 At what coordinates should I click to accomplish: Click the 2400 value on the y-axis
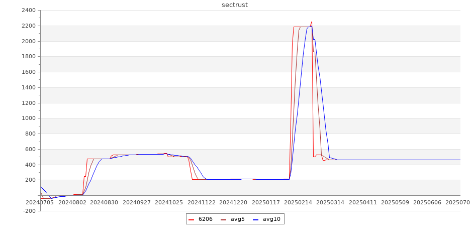[28, 11]
